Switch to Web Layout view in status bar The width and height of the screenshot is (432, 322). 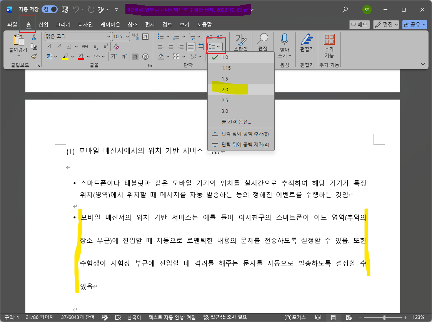[x=349, y=317]
